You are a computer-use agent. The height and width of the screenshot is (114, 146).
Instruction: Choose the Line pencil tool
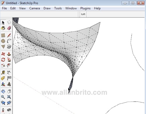pyautogui.click(x=9, y=35)
